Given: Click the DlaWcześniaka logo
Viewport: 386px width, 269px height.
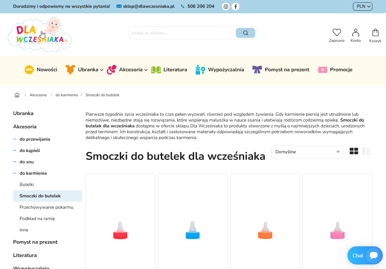Looking at the screenshot, I should click(x=39, y=34).
